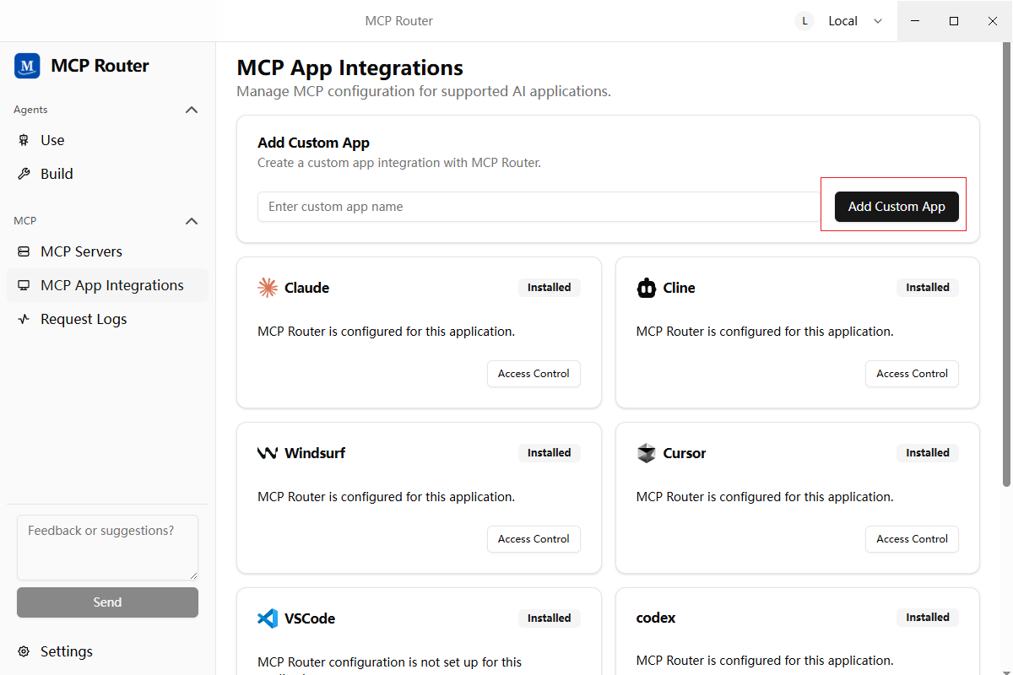Click the Claude app icon
The width and height of the screenshot is (1013, 675).
pos(268,288)
